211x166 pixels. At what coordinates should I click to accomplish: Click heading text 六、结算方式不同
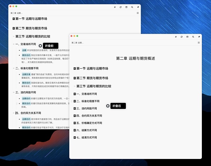(x=87, y=130)
